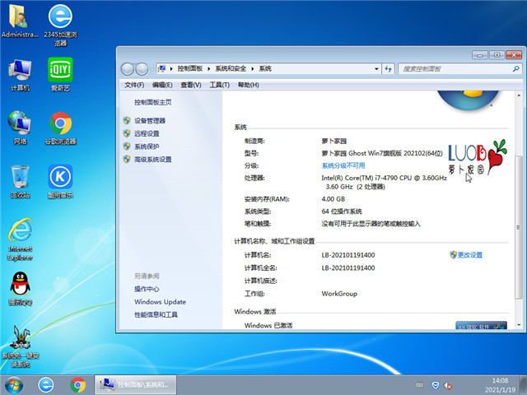The width and height of the screenshot is (527, 395).
Task: Open the 文件(F) menu
Action: tap(134, 85)
